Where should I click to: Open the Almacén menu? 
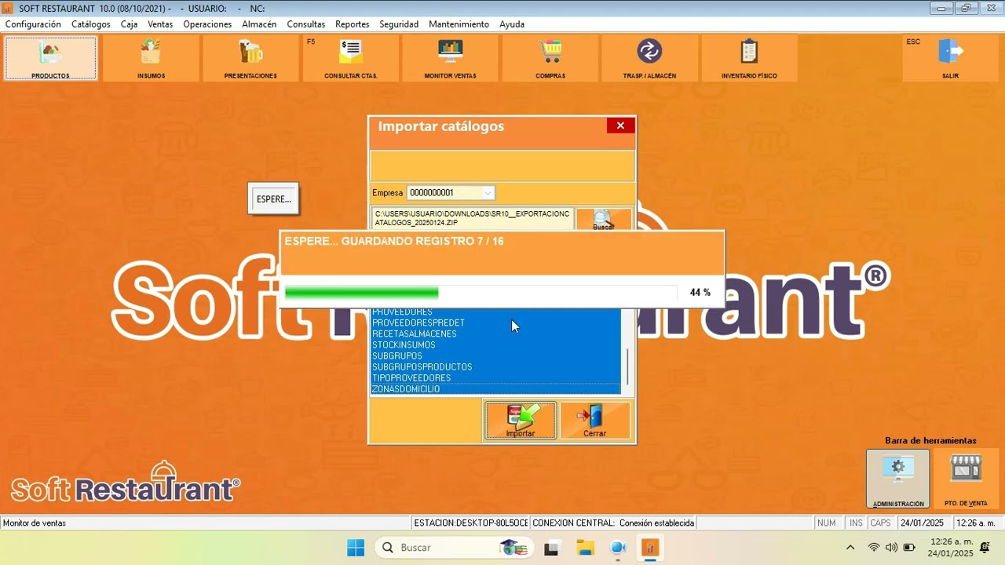coord(259,24)
